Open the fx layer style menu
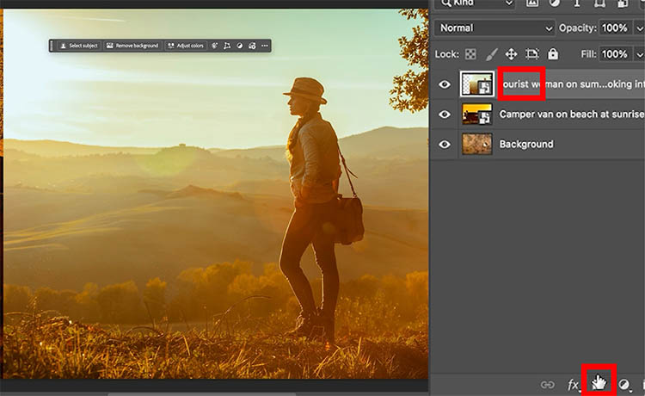The height and width of the screenshot is (396, 645). click(573, 384)
